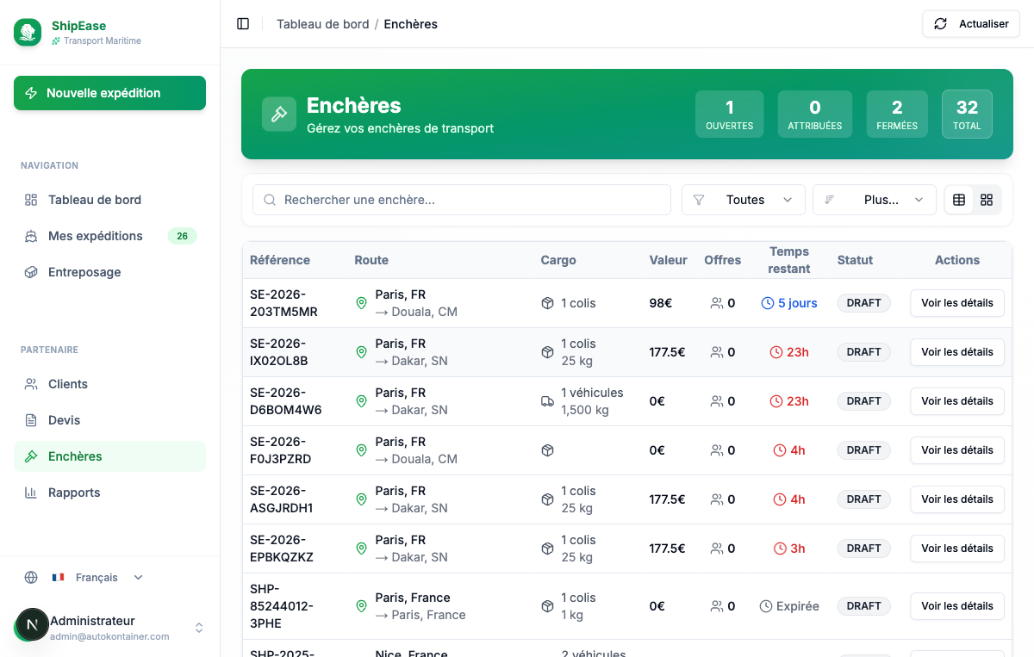This screenshot has width=1034, height=657.
Task: Open the Toutes status filter dropdown
Action: coord(744,200)
